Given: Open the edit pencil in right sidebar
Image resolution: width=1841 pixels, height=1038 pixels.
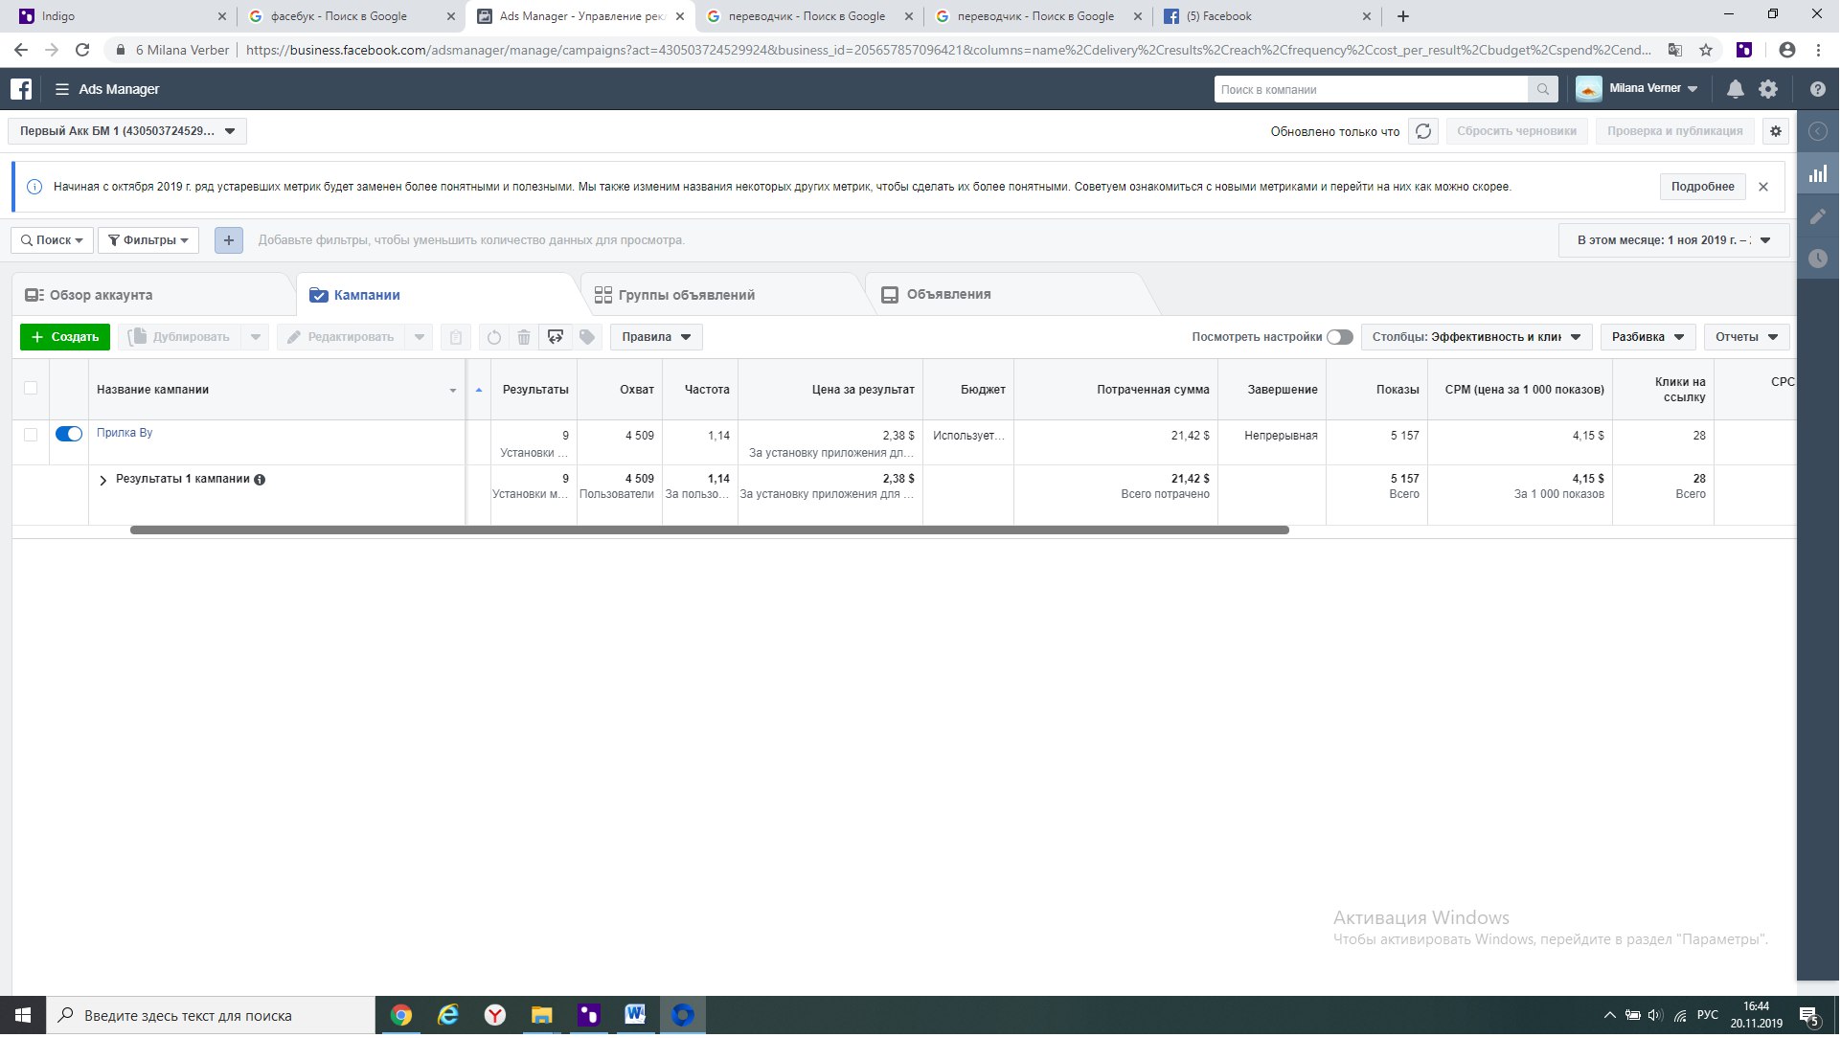Looking at the screenshot, I should coord(1819,217).
